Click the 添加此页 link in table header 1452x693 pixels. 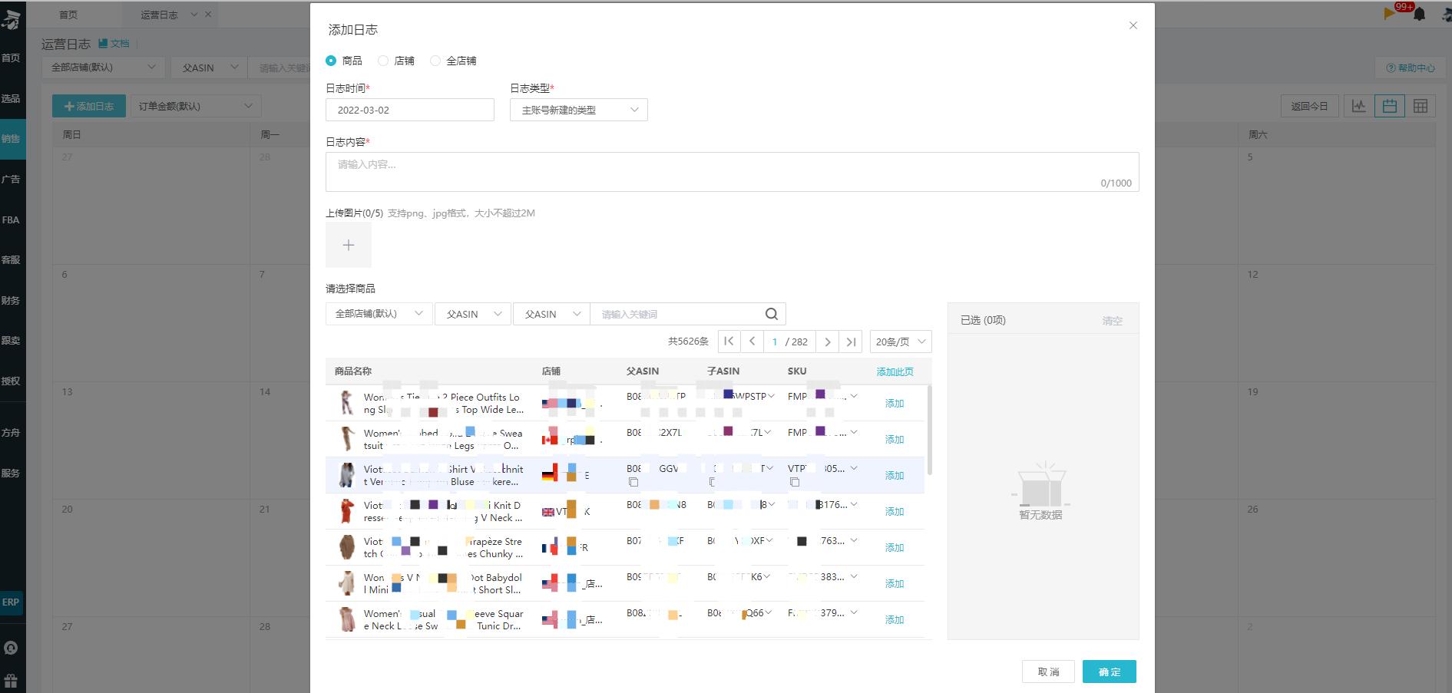895,371
